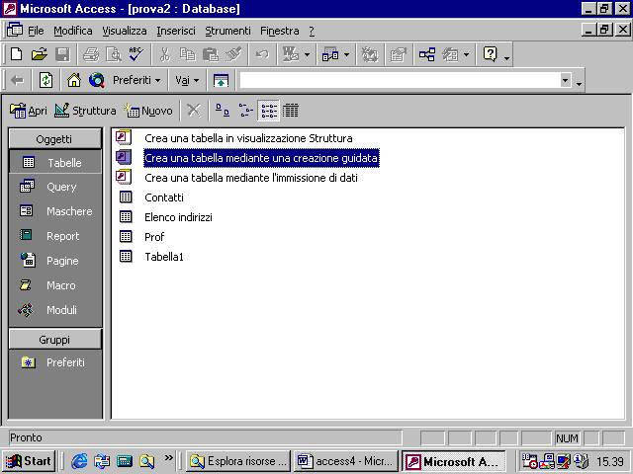
Task: Select the Contatti table
Action: [x=151, y=197]
